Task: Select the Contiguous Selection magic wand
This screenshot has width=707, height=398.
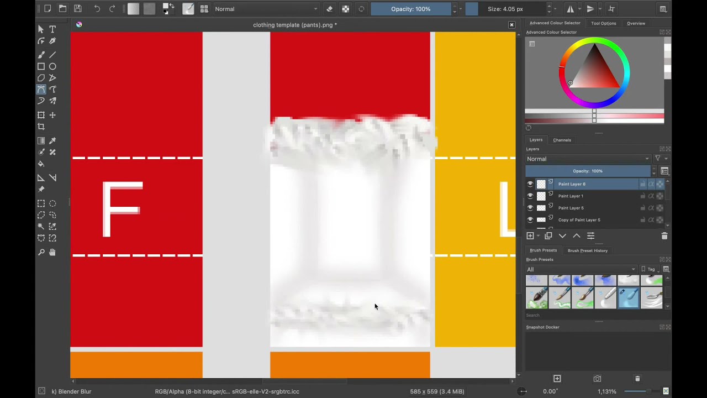Action: click(x=41, y=227)
